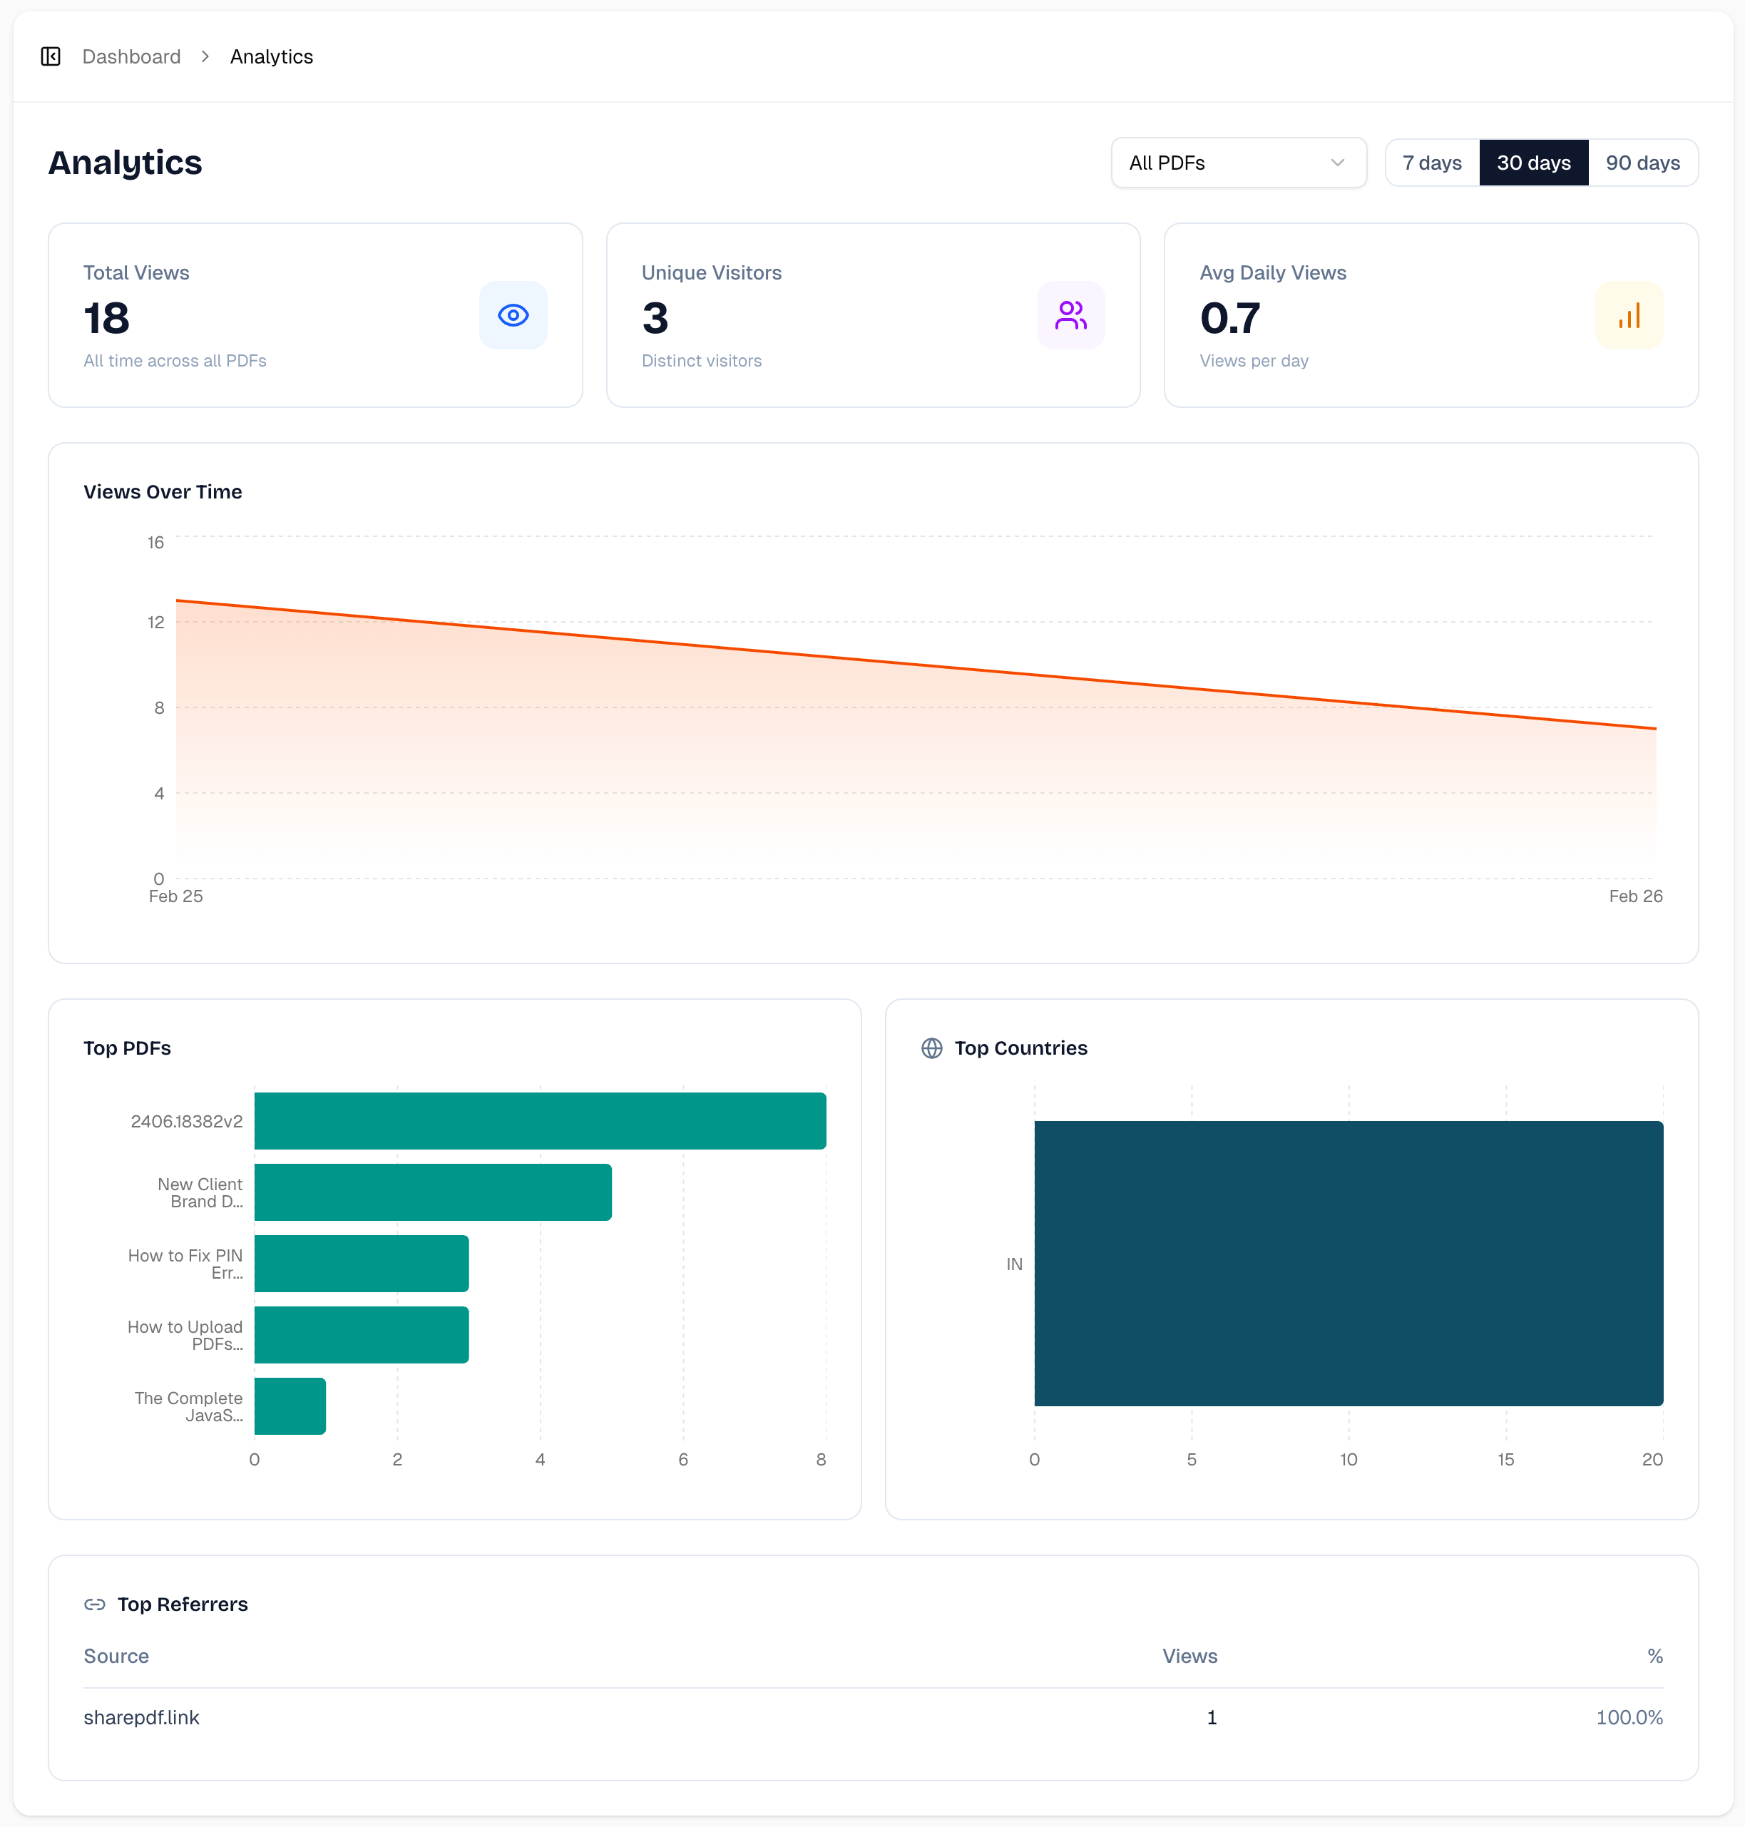Image resolution: width=1745 pixels, height=1827 pixels.
Task: Click the bar chart icon on Avg Daily Views
Action: pyautogui.click(x=1629, y=315)
